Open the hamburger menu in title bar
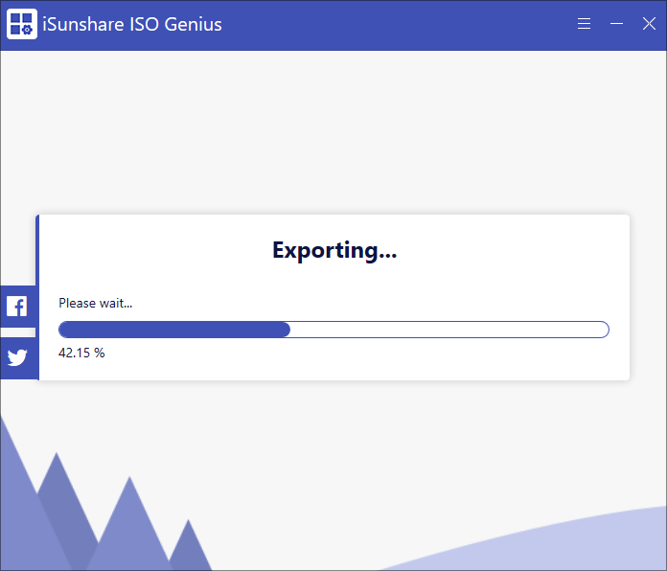 point(584,24)
